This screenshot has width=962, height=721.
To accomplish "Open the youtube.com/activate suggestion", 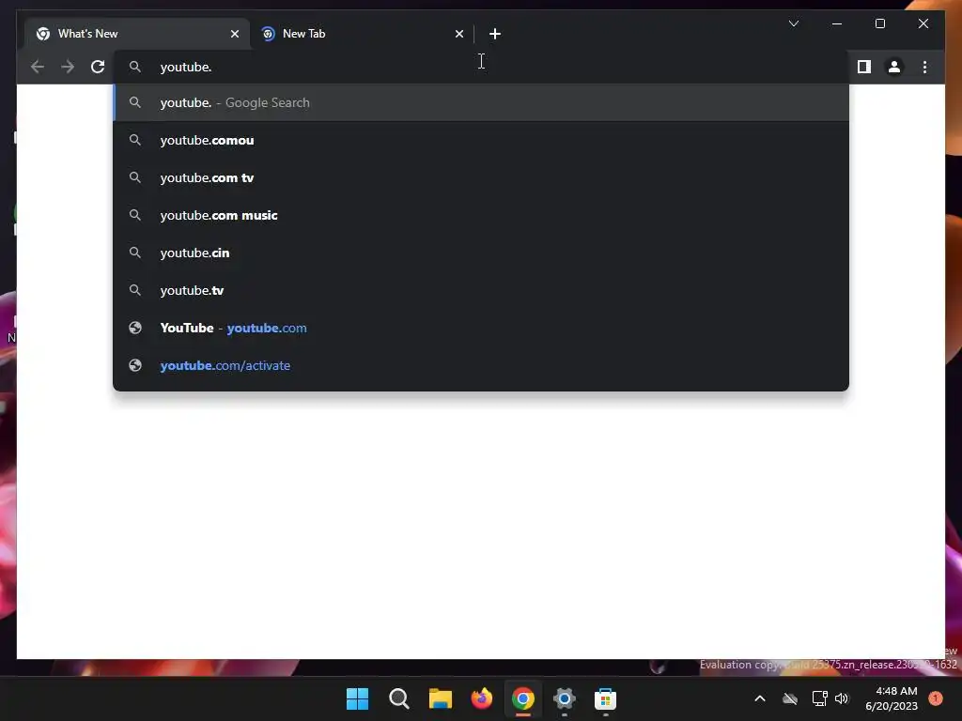I will 481,365.
